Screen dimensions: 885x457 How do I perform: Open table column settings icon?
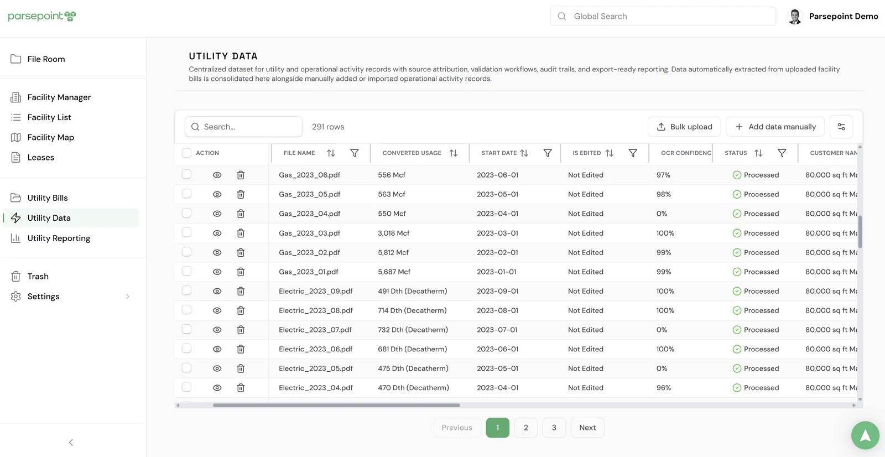(841, 127)
